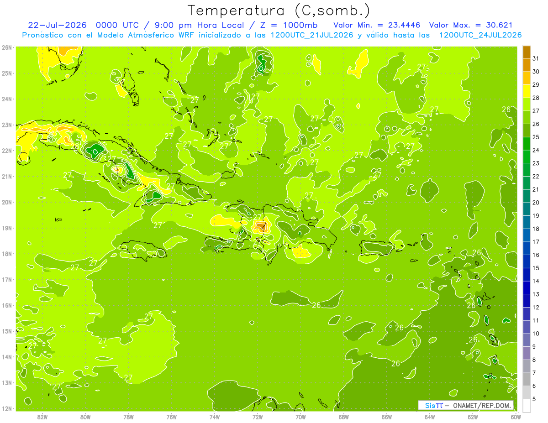The image size is (548, 423).
Task: Click the "72W" longitude axis label
Action: [x=257, y=417]
